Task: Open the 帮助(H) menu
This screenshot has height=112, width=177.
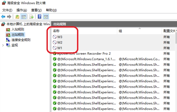Action: pos(51,10)
